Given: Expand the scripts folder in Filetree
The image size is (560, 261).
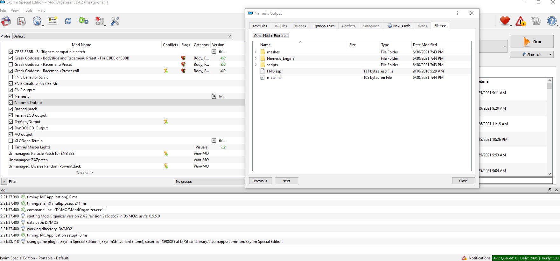Looking at the screenshot, I should point(256,65).
